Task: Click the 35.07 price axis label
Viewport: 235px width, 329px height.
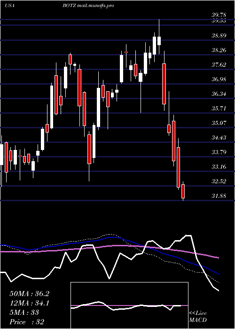Action: coord(219,123)
